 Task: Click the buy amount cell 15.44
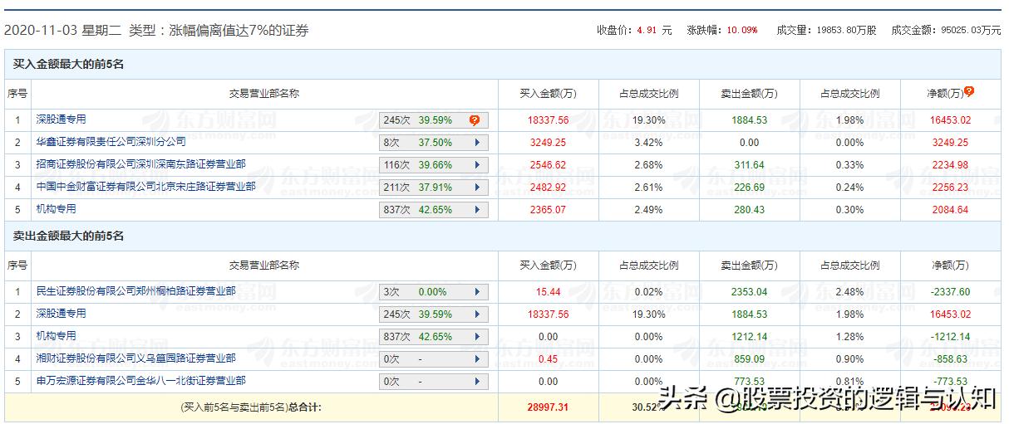pyautogui.click(x=548, y=292)
